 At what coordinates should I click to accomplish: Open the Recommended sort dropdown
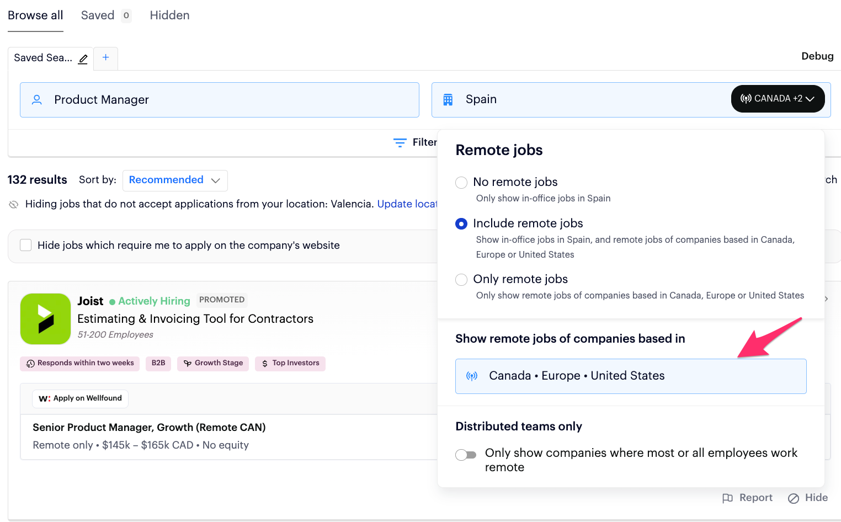tap(174, 180)
